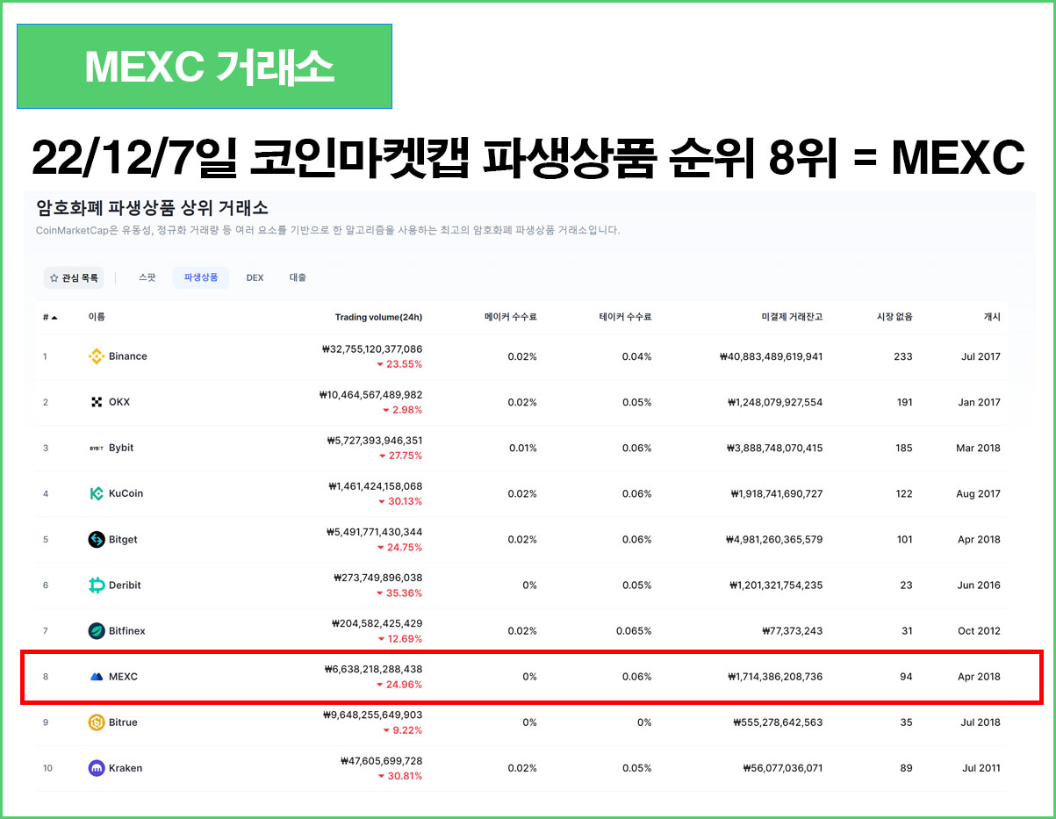Switch to the DEX tab
Image resolution: width=1056 pixels, height=819 pixels.
(255, 277)
